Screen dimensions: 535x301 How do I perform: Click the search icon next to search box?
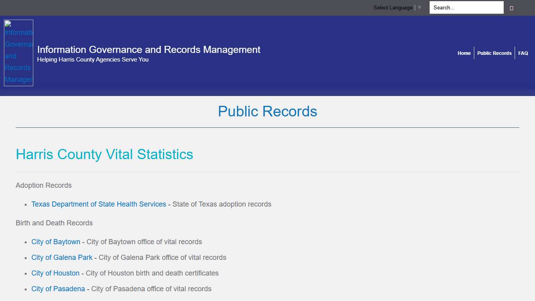pos(512,7)
